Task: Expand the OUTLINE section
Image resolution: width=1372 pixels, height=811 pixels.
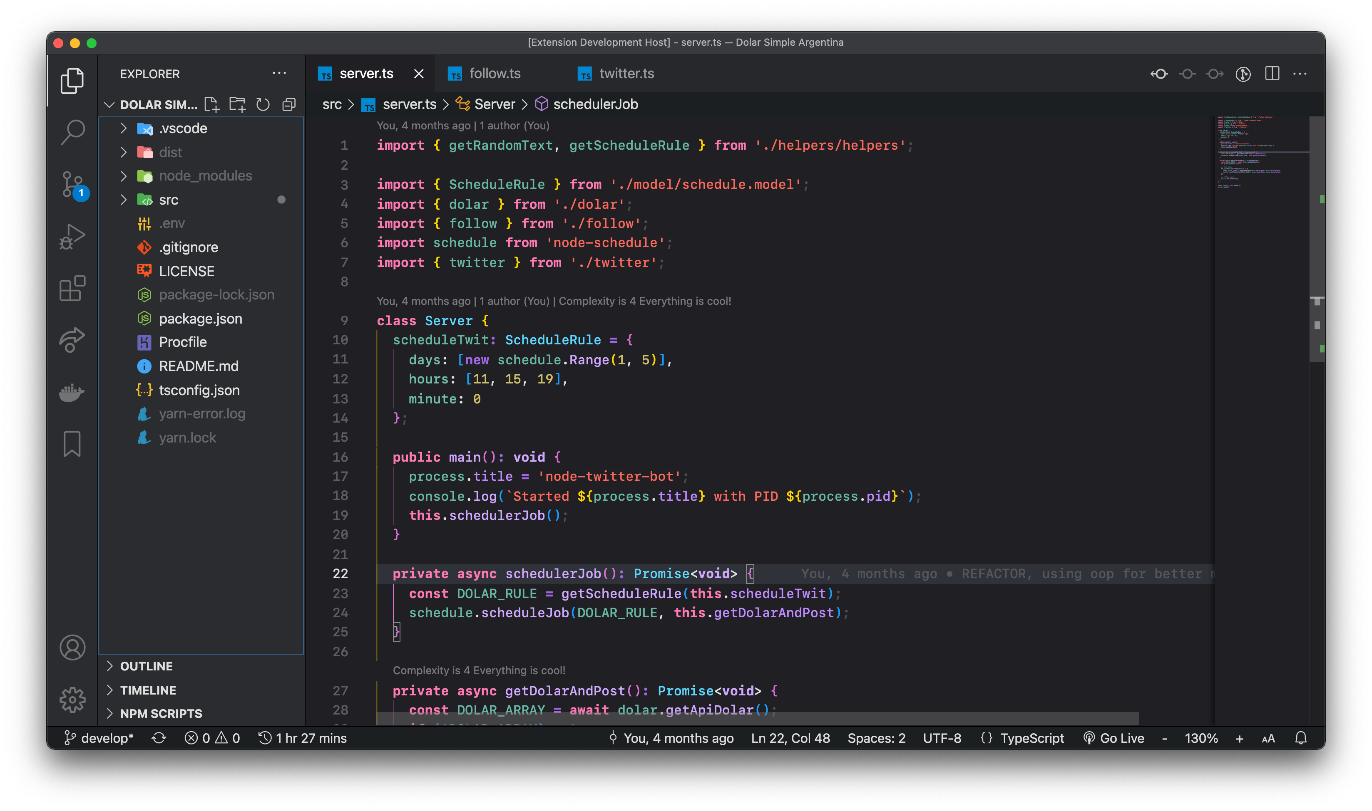Action: [x=146, y=666]
